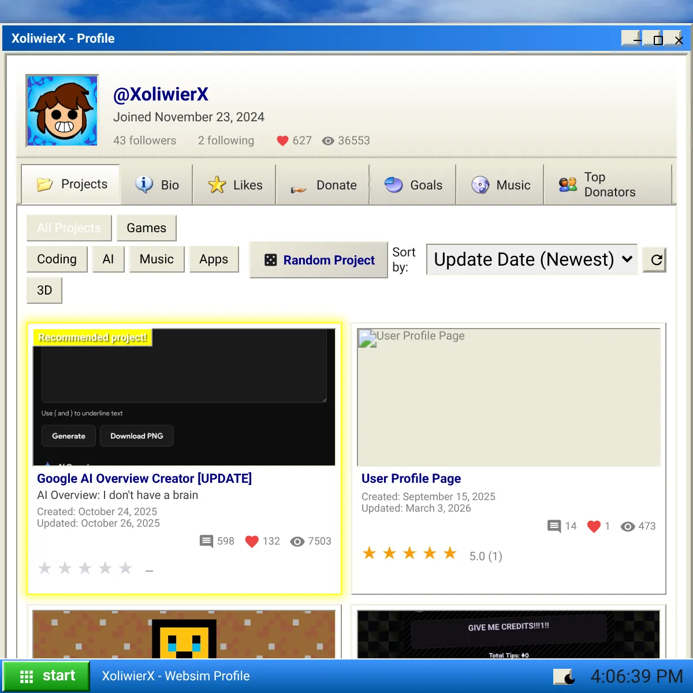Open the User Profile Page thumbnail
Viewport: 693px width, 693px height.
[x=509, y=397]
